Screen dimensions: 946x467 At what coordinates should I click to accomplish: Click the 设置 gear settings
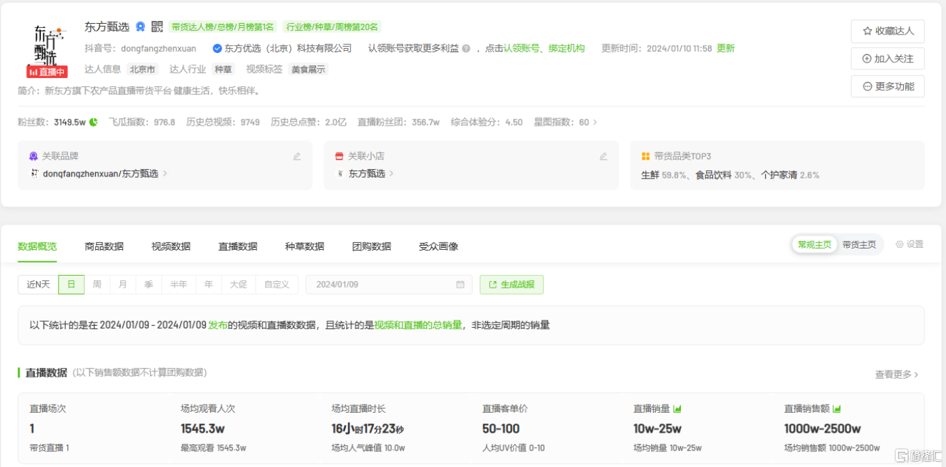pyautogui.click(x=909, y=244)
